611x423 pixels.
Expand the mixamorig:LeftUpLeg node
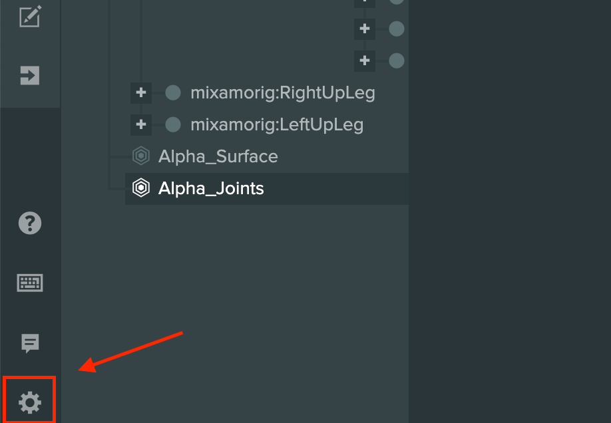(141, 124)
